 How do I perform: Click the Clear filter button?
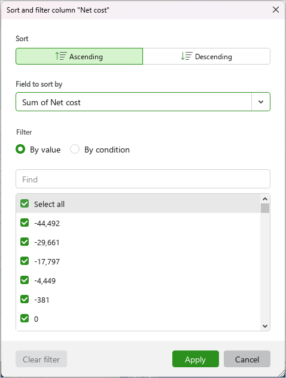(x=41, y=359)
